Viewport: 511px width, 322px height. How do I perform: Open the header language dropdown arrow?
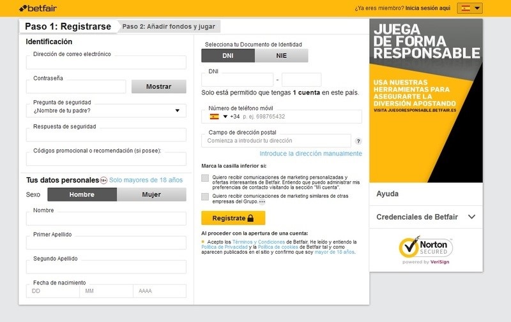click(x=477, y=8)
